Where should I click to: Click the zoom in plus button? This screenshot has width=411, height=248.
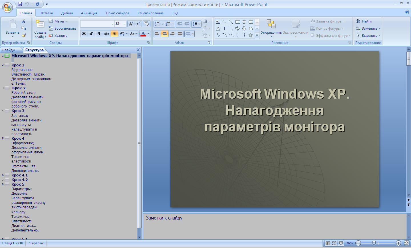398,243
